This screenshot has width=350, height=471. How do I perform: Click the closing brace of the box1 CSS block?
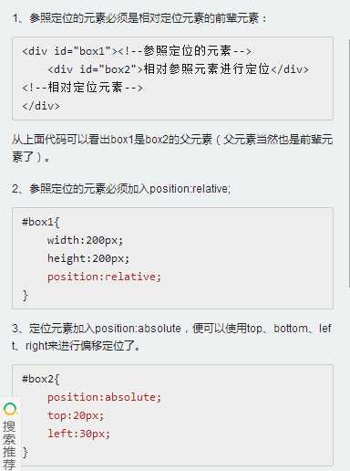click(25, 296)
